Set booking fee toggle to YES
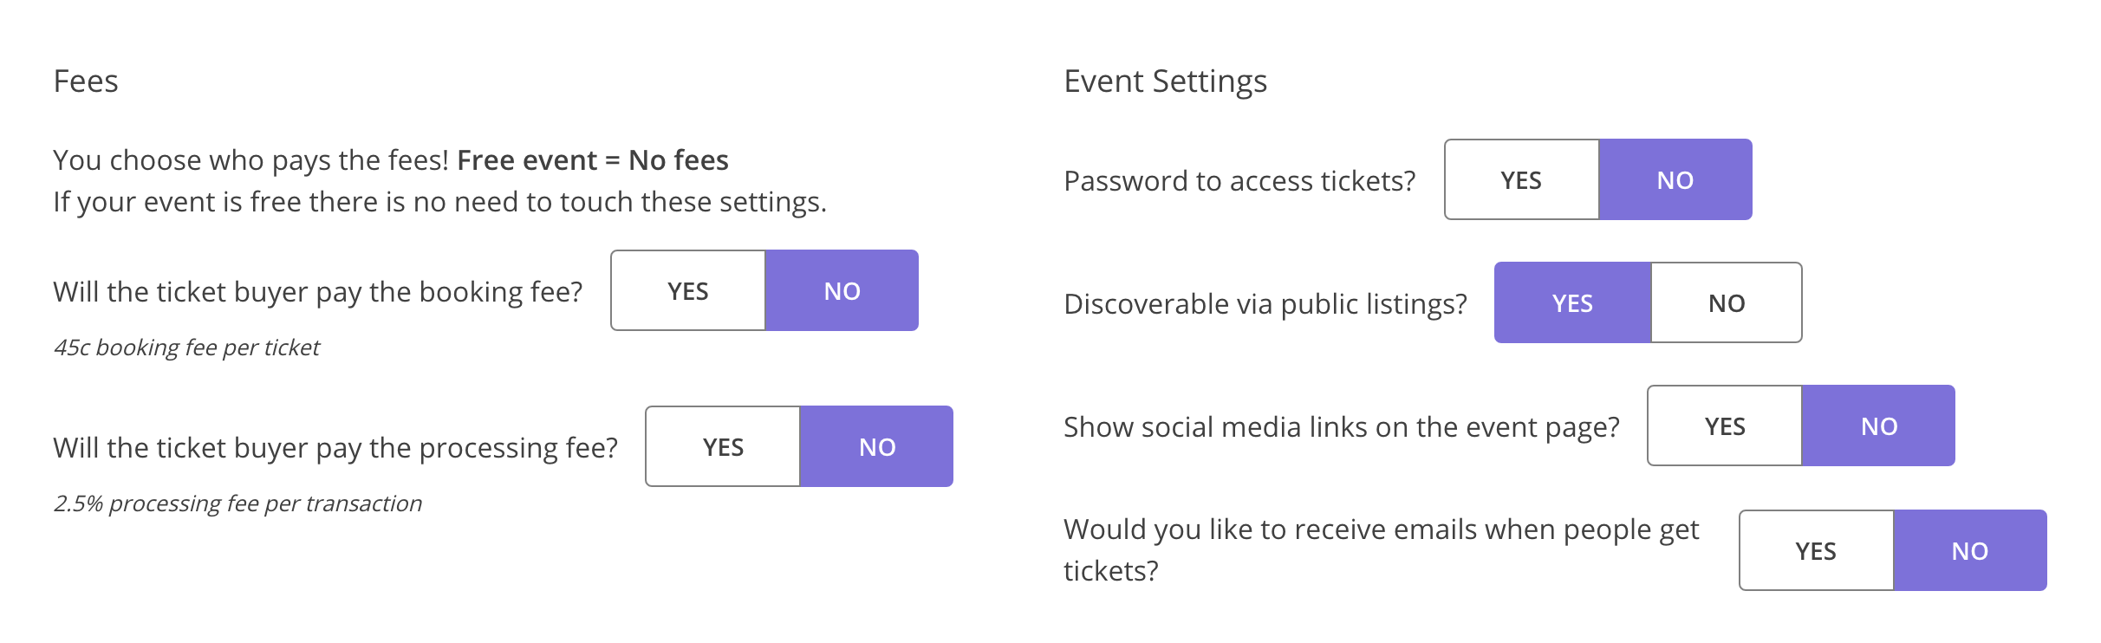The image size is (2101, 643). point(687,290)
